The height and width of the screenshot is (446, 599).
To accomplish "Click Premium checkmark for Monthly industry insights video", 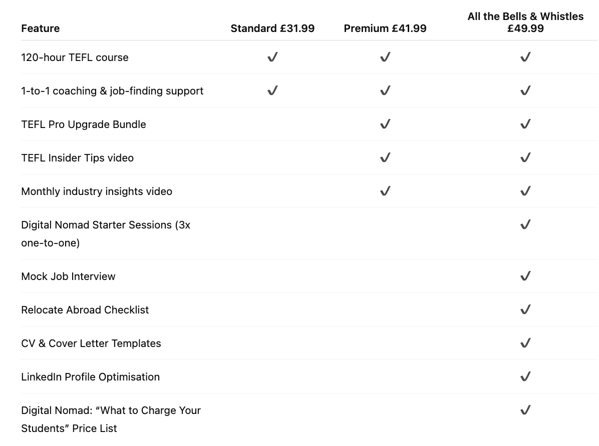I will click(385, 191).
